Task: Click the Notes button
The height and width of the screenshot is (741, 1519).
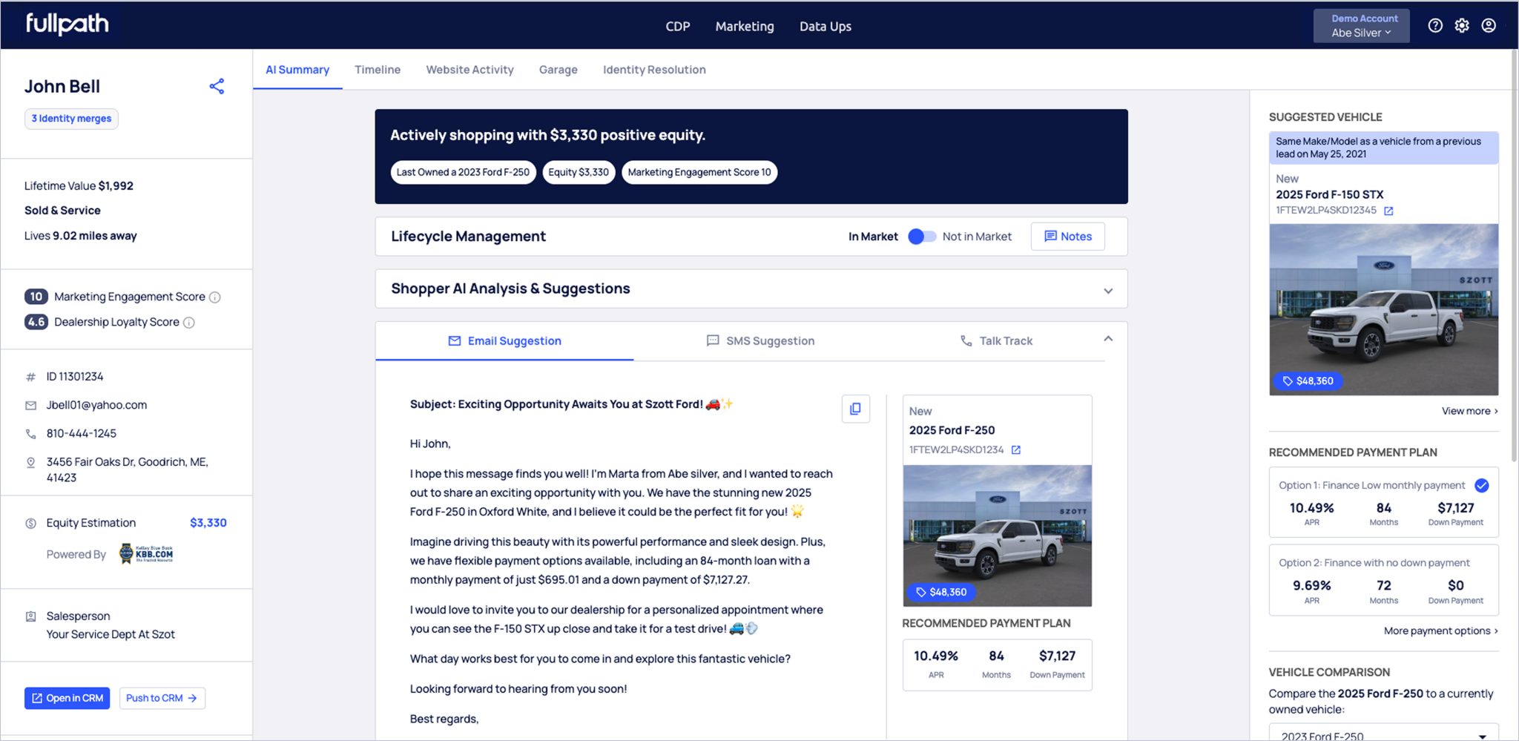Action: (x=1067, y=237)
